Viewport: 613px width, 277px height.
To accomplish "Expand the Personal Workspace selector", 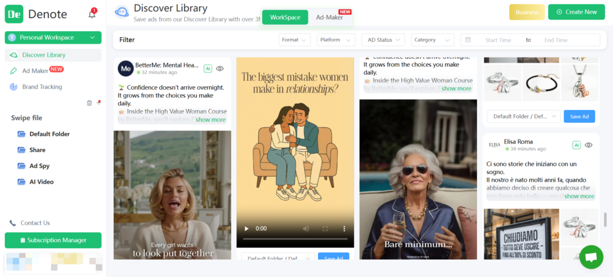I will (53, 38).
